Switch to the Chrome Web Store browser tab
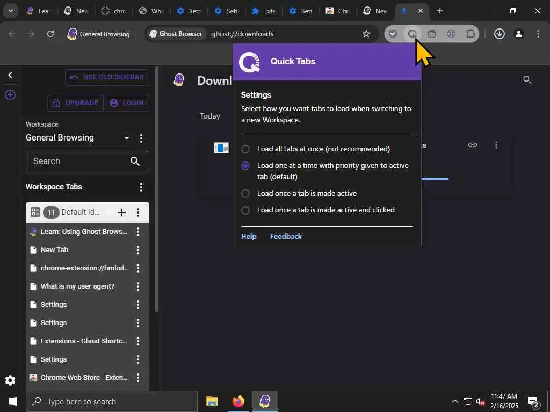 tap(339, 11)
